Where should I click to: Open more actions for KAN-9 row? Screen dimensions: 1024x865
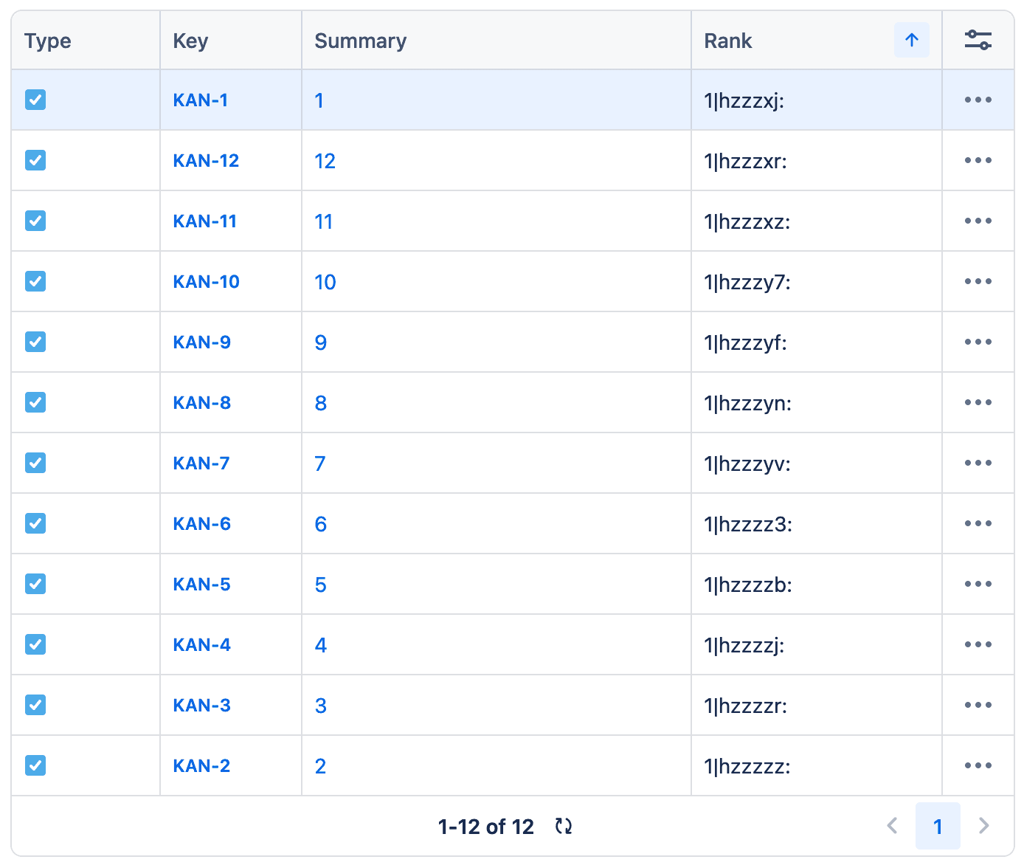(978, 342)
